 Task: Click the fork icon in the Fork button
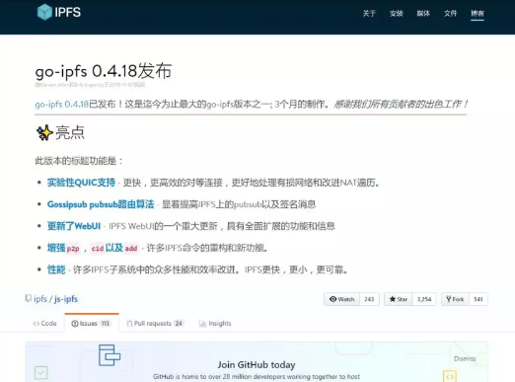click(x=448, y=299)
